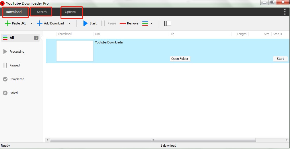Click the 1 download status text
Screen dimensions: 290x149
(x=168, y=146)
